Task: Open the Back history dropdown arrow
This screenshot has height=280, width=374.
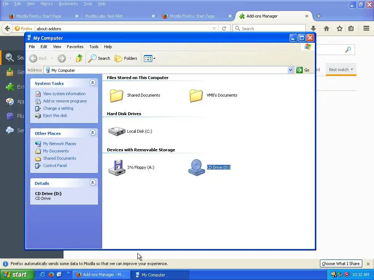Action: click(52, 58)
